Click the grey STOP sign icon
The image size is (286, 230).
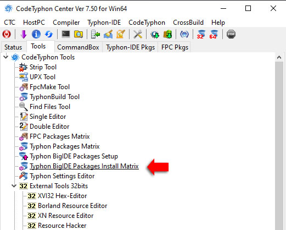[231, 34]
